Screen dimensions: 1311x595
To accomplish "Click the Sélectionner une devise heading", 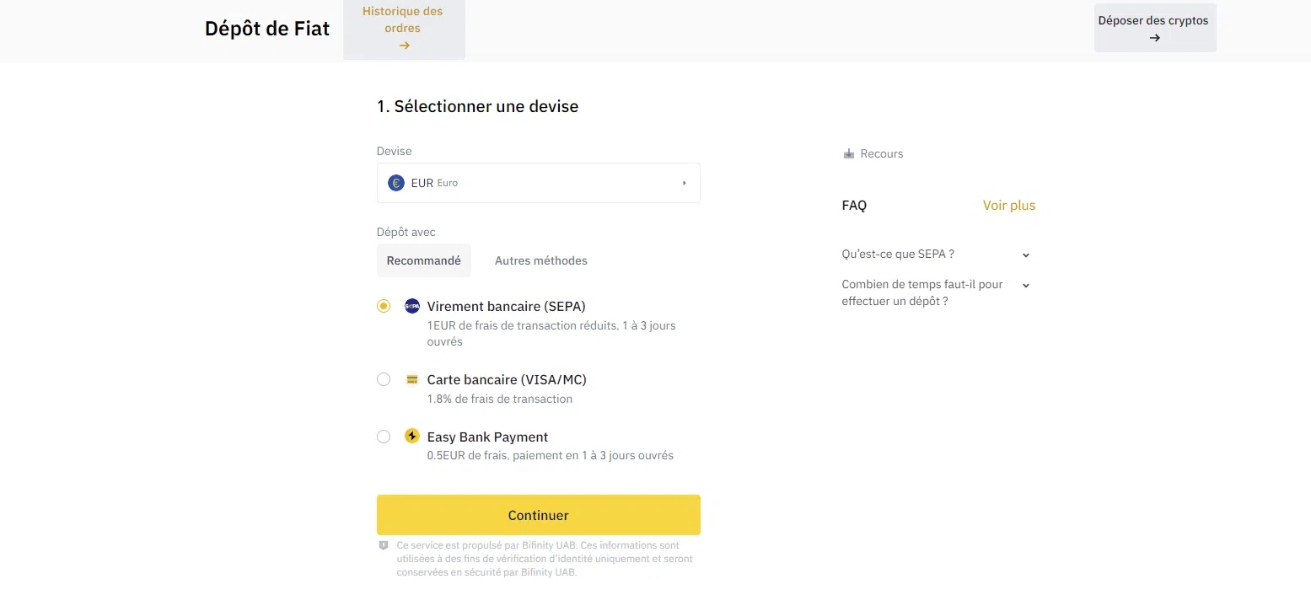I will tap(478, 106).
